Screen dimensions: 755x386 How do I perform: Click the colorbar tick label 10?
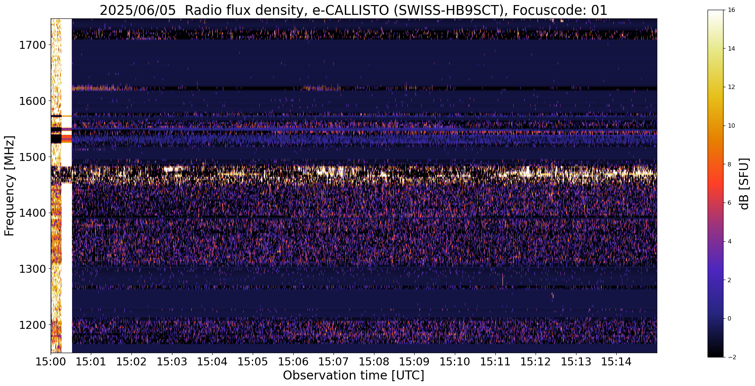[731, 126]
